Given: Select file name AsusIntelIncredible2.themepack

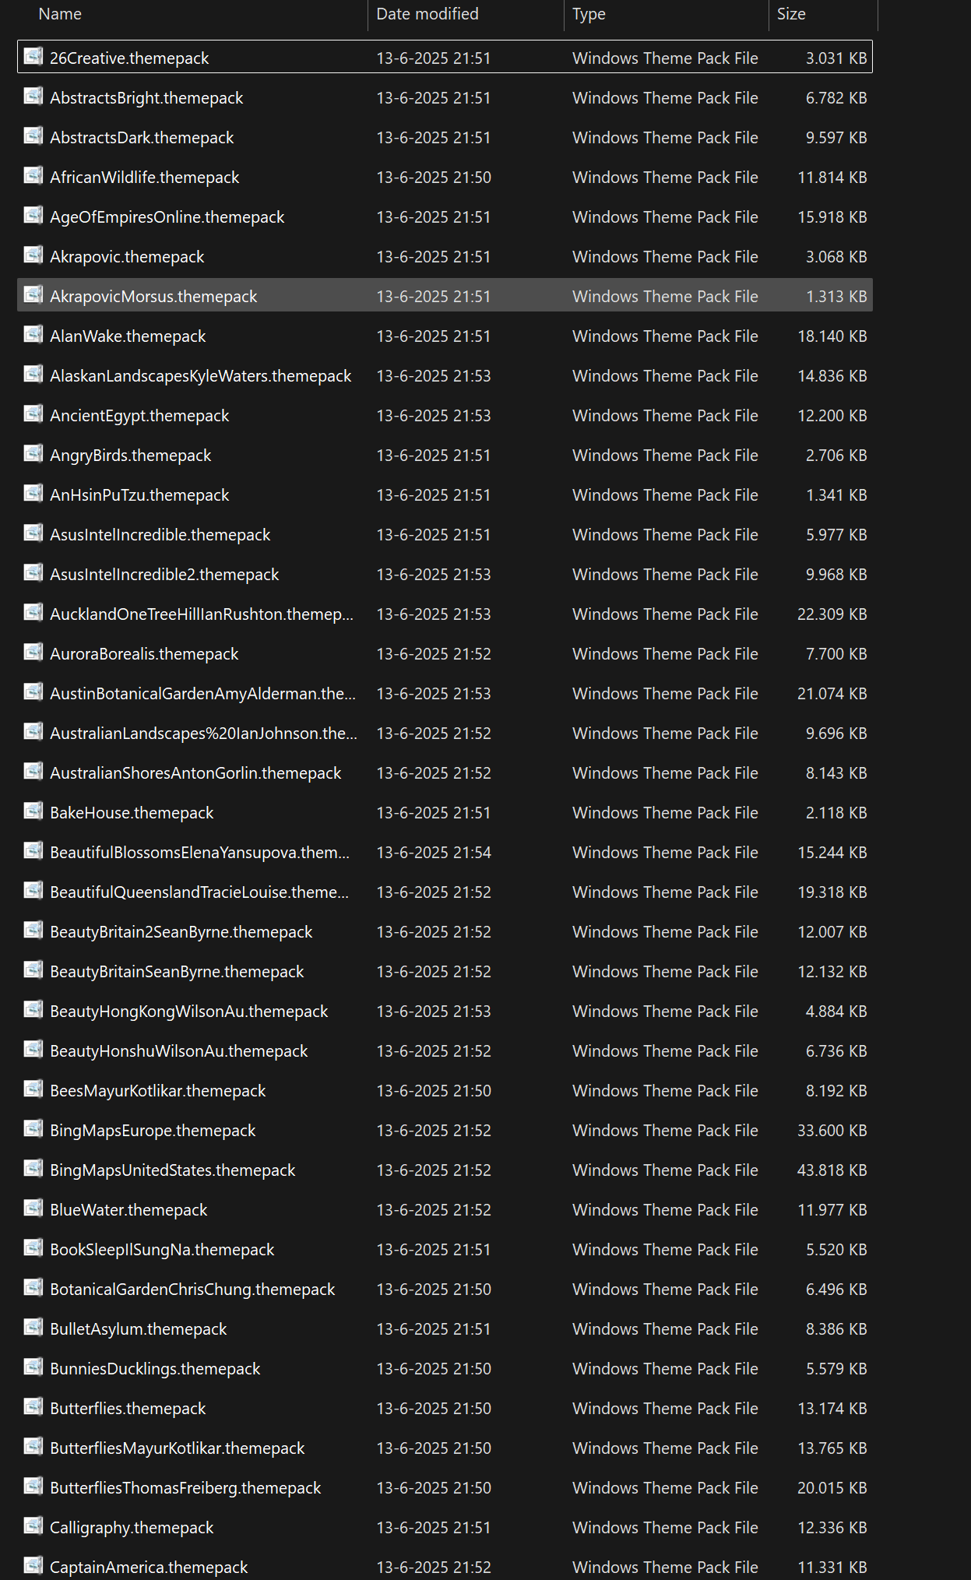Looking at the screenshot, I should pos(164,575).
